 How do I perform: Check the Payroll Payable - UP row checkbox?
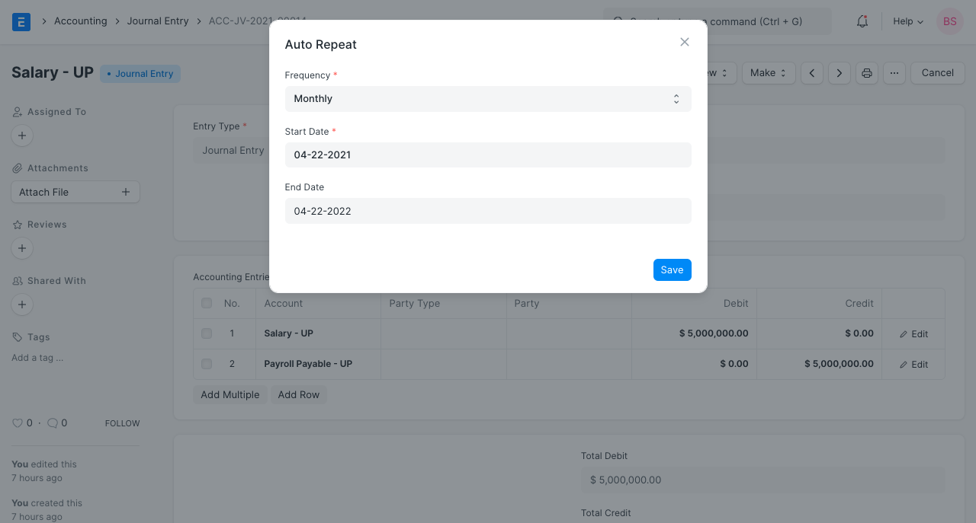pos(206,363)
